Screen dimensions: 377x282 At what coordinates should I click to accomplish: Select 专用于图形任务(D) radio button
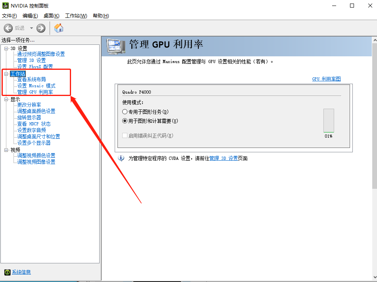(125, 112)
